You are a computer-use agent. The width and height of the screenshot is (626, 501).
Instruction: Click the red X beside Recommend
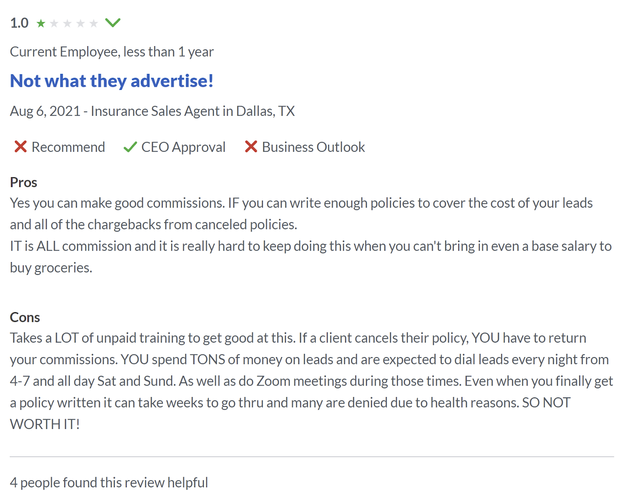[x=20, y=147]
